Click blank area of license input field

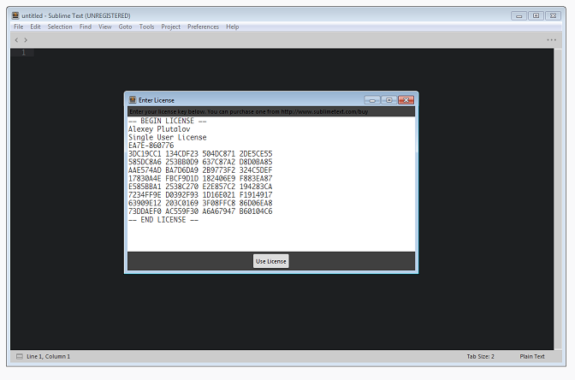[x=271, y=238]
